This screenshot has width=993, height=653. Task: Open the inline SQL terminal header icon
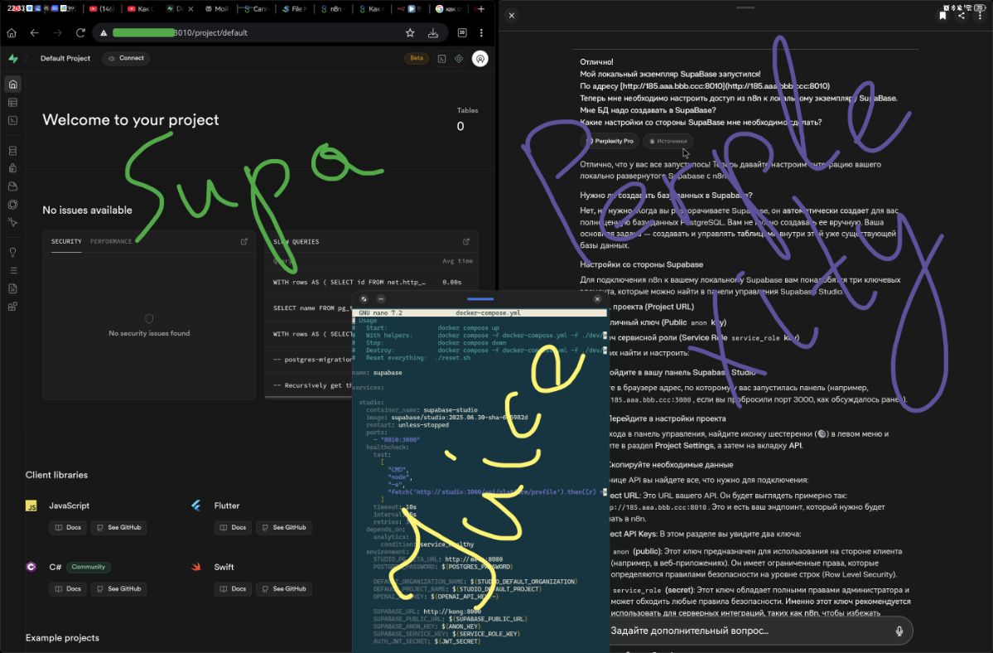442,59
